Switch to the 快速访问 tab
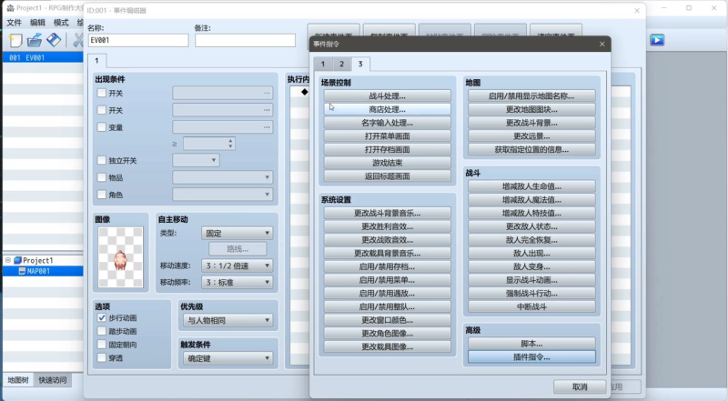 (x=53, y=380)
